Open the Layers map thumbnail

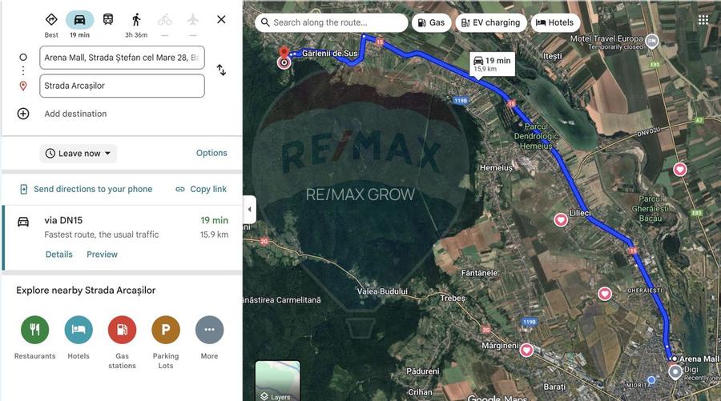277,381
